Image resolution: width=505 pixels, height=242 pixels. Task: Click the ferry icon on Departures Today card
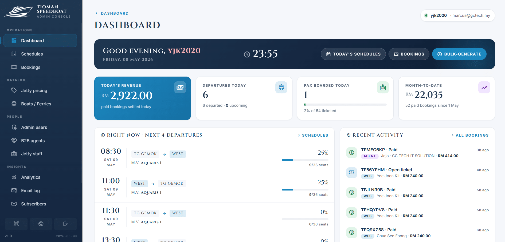coord(281,87)
